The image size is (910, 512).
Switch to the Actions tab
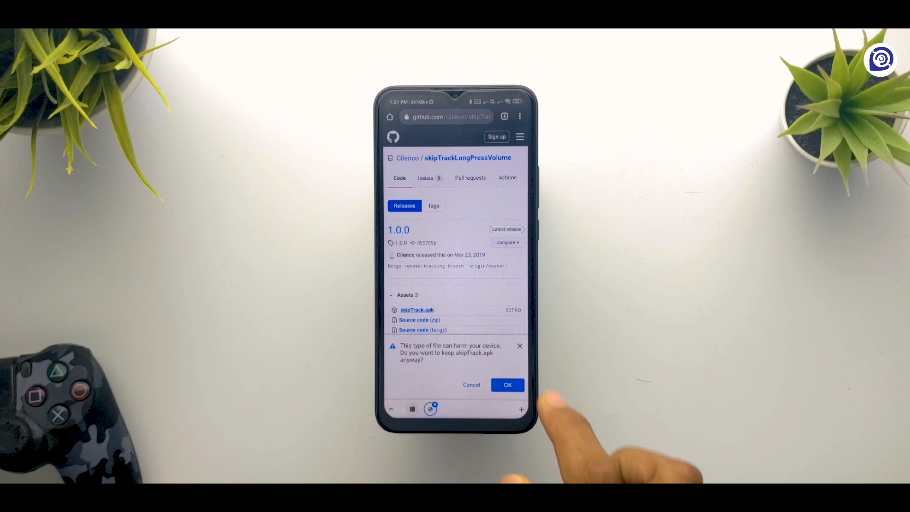coord(508,178)
